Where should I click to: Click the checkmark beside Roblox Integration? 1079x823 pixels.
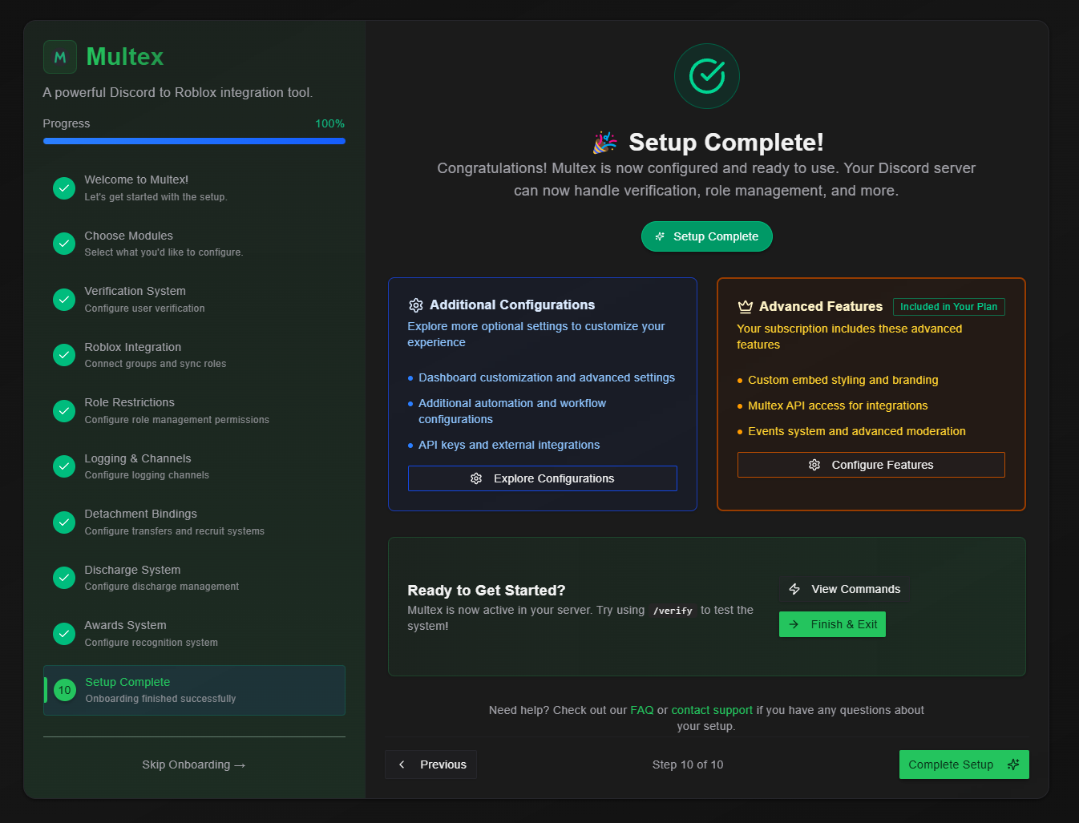(x=64, y=355)
